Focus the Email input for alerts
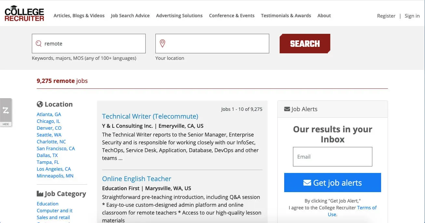 click(332, 157)
